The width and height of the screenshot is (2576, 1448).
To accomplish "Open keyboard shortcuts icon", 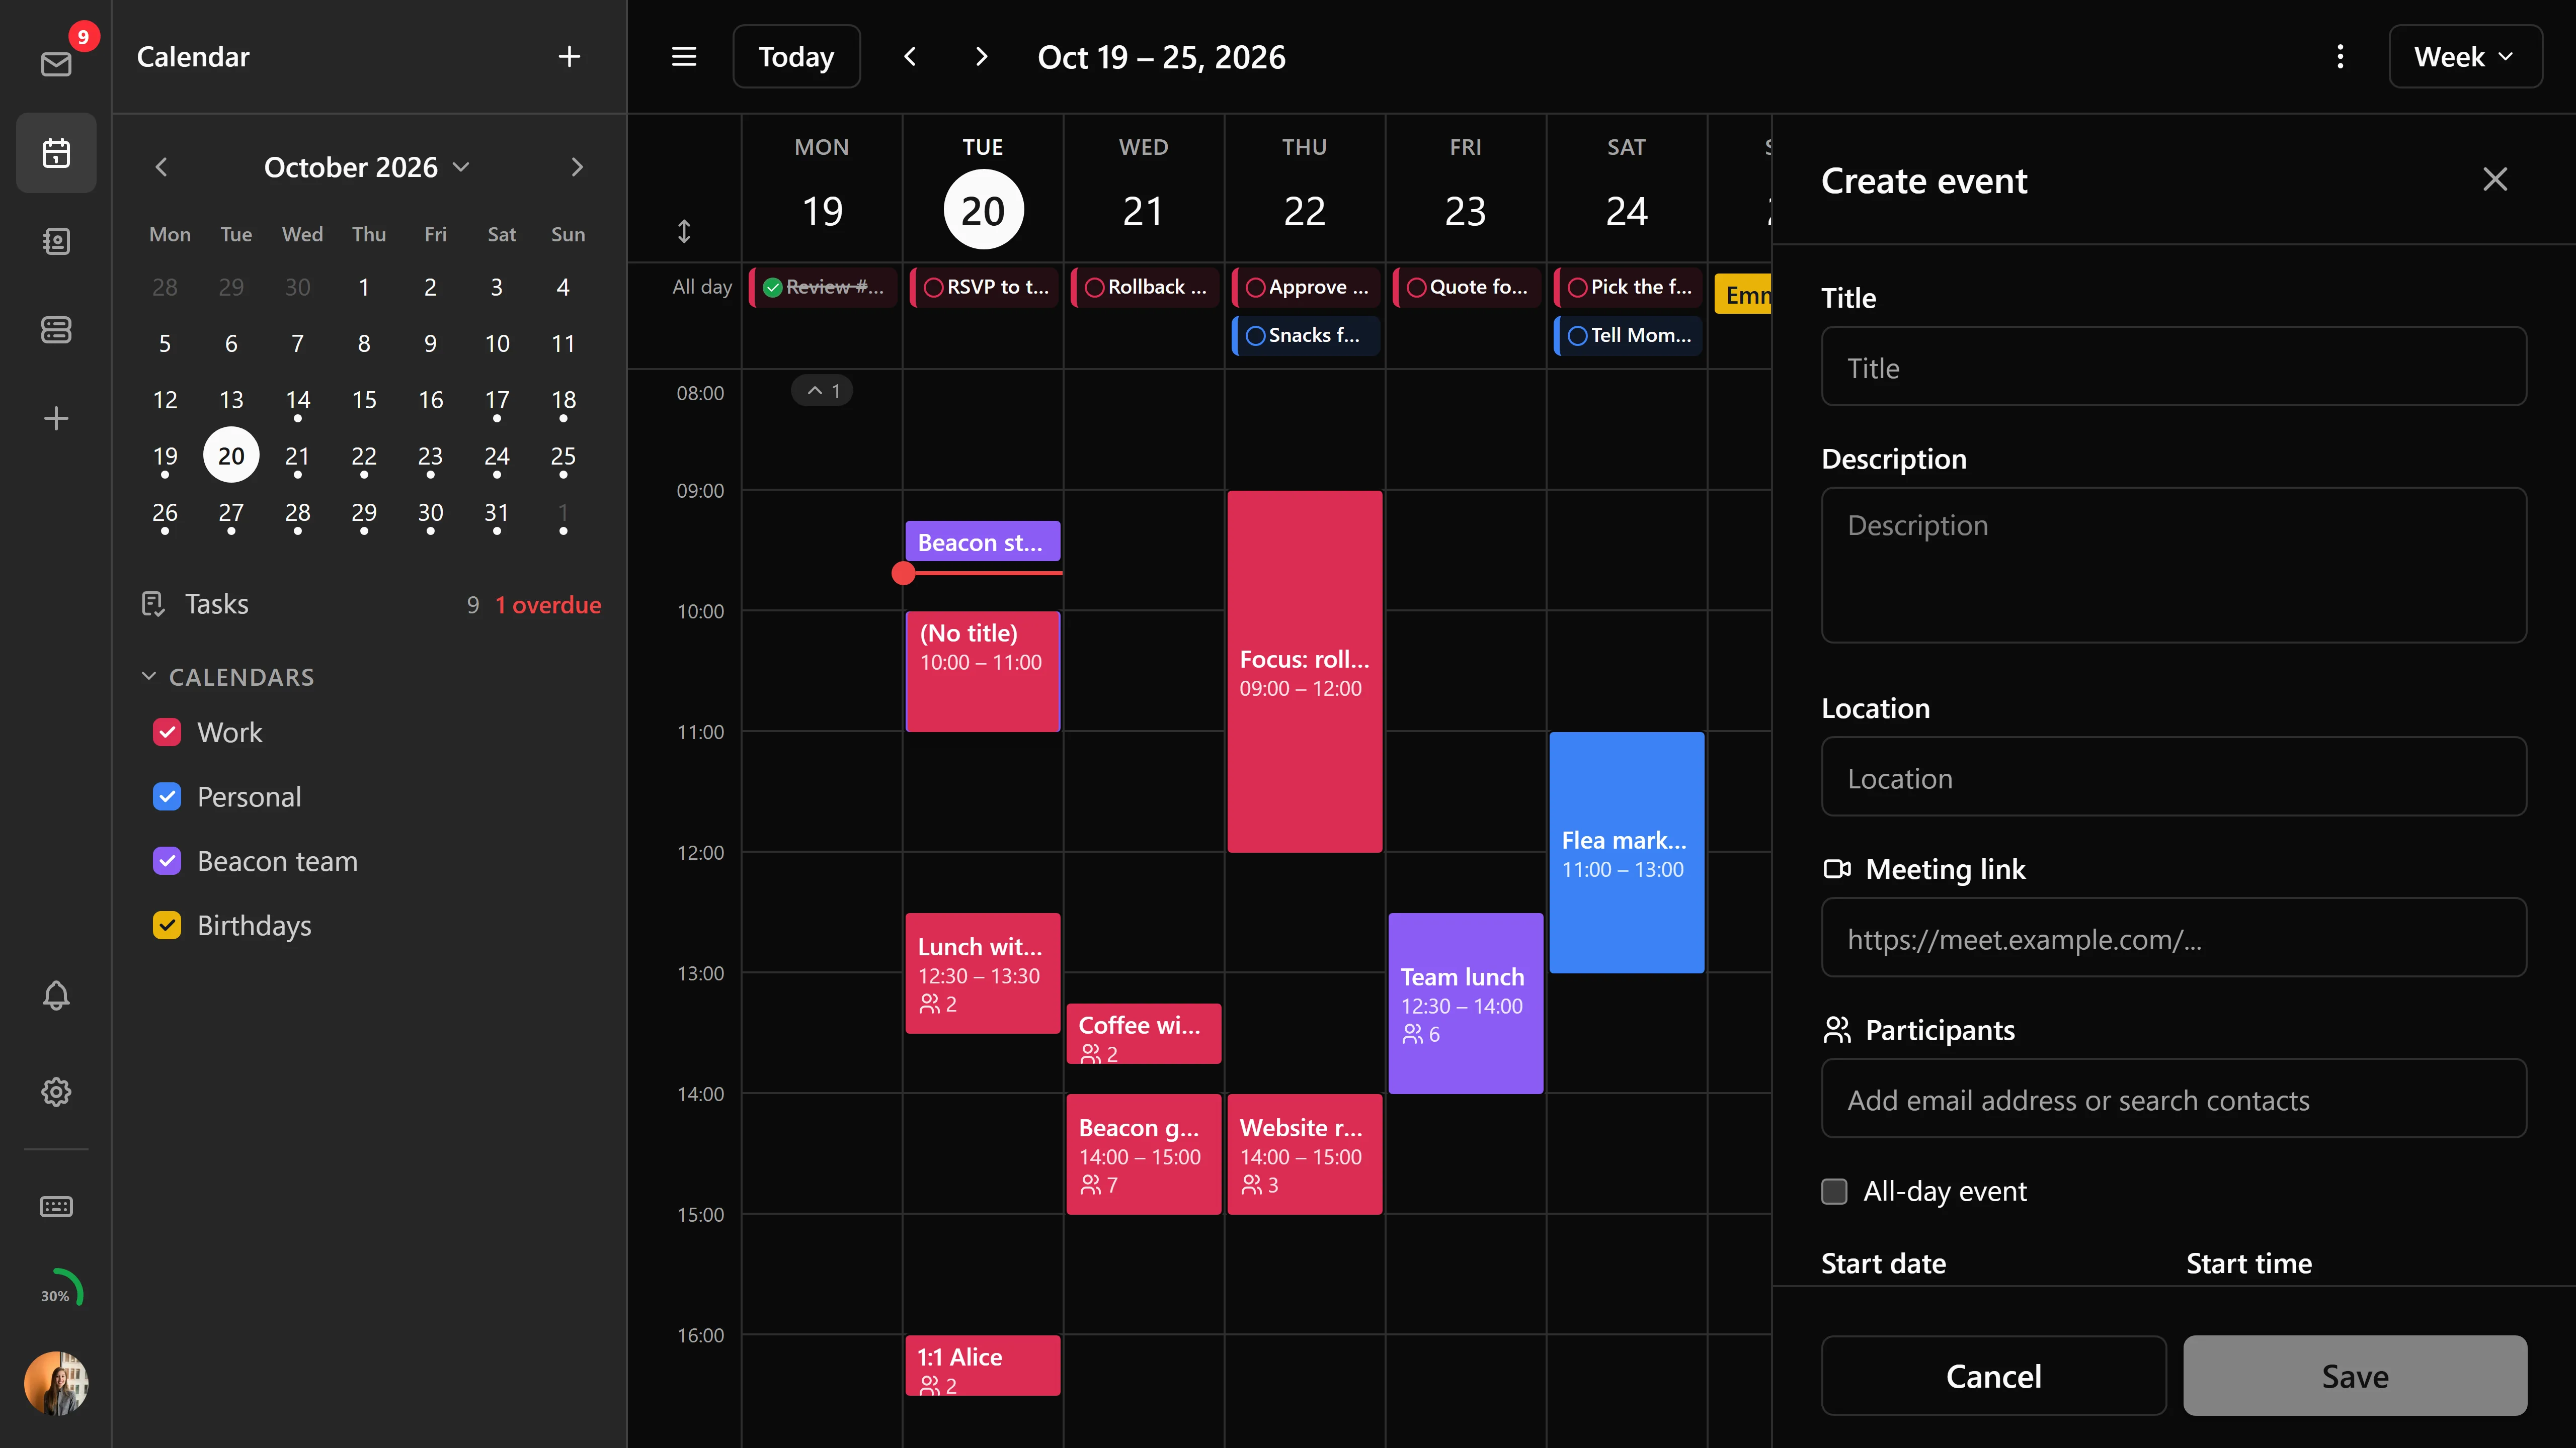I will 56,1206.
